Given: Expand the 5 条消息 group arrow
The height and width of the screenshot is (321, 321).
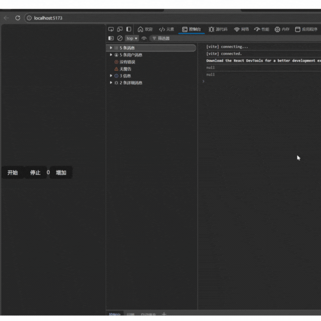Looking at the screenshot, I should point(111,48).
